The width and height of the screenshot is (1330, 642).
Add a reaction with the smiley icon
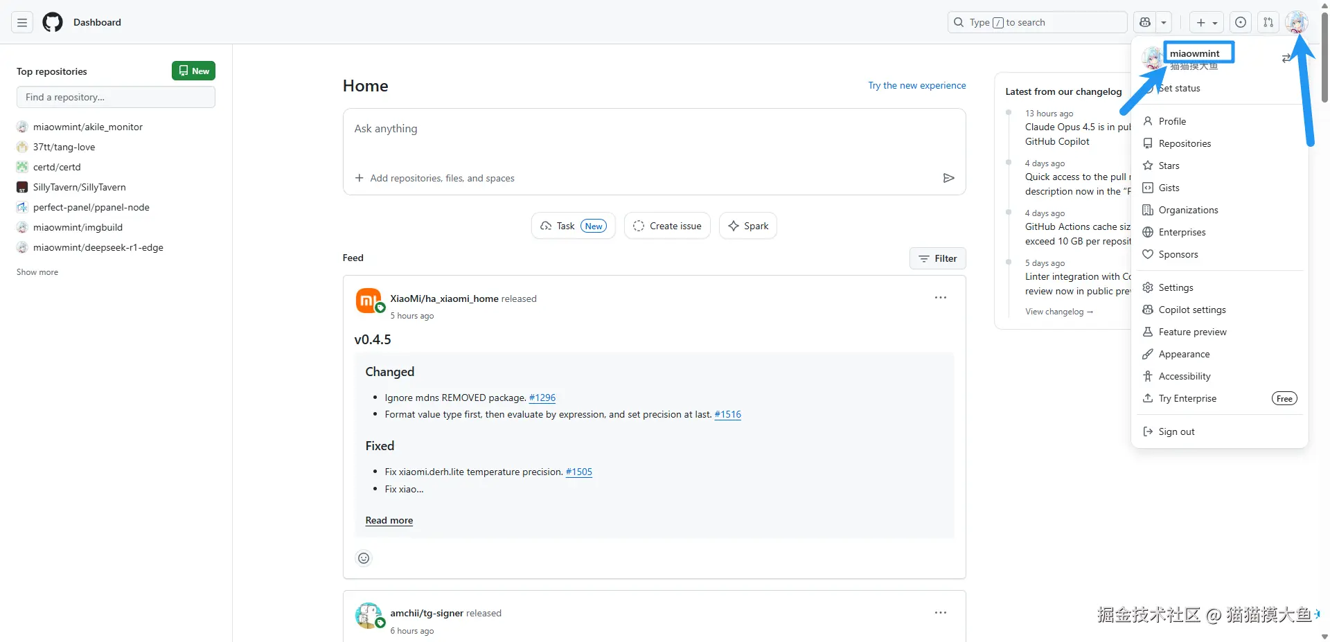coord(364,558)
